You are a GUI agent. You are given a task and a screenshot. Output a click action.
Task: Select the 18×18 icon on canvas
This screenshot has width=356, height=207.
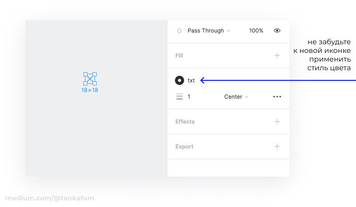pos(90,79)
